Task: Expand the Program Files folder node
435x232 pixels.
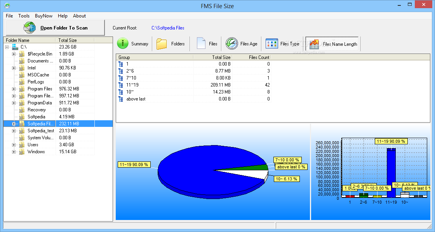Action: click(x=14, y=89)
